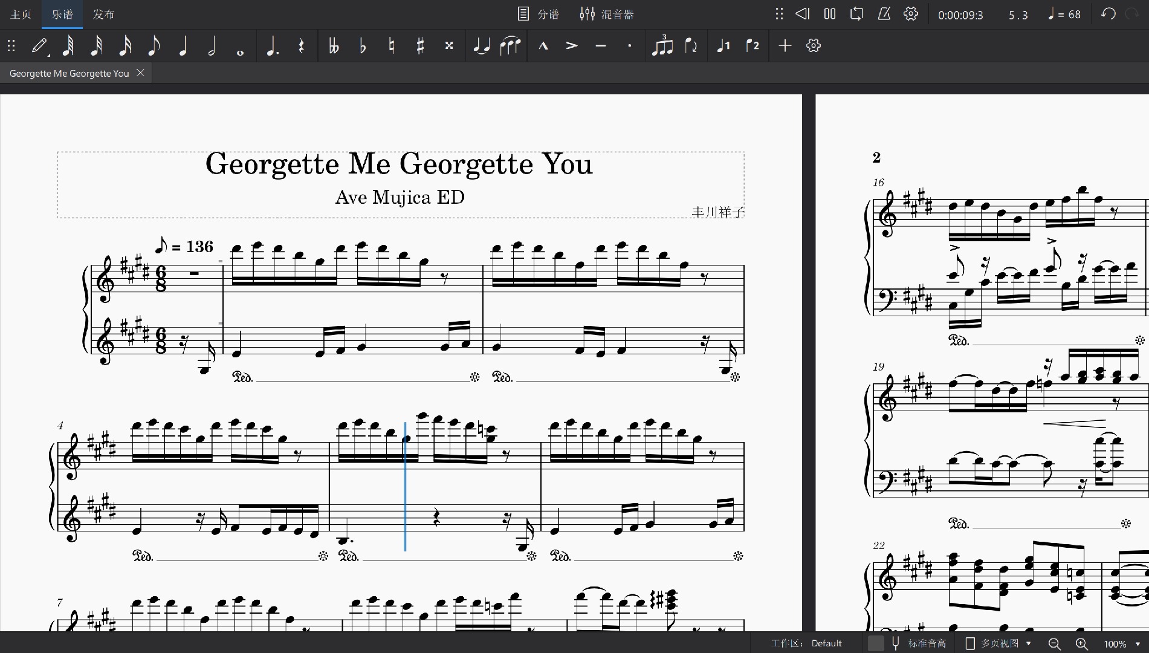Switch to the 发布 (Publish) tab
1149x653 pixels.
[x=103, y=15]
